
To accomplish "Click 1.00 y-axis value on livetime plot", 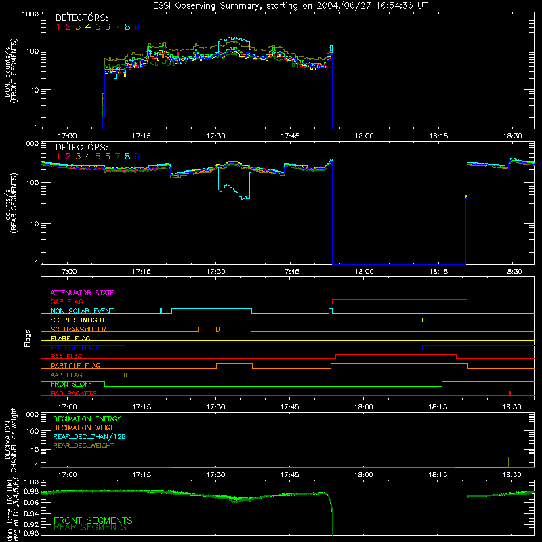I will (31, 482).
